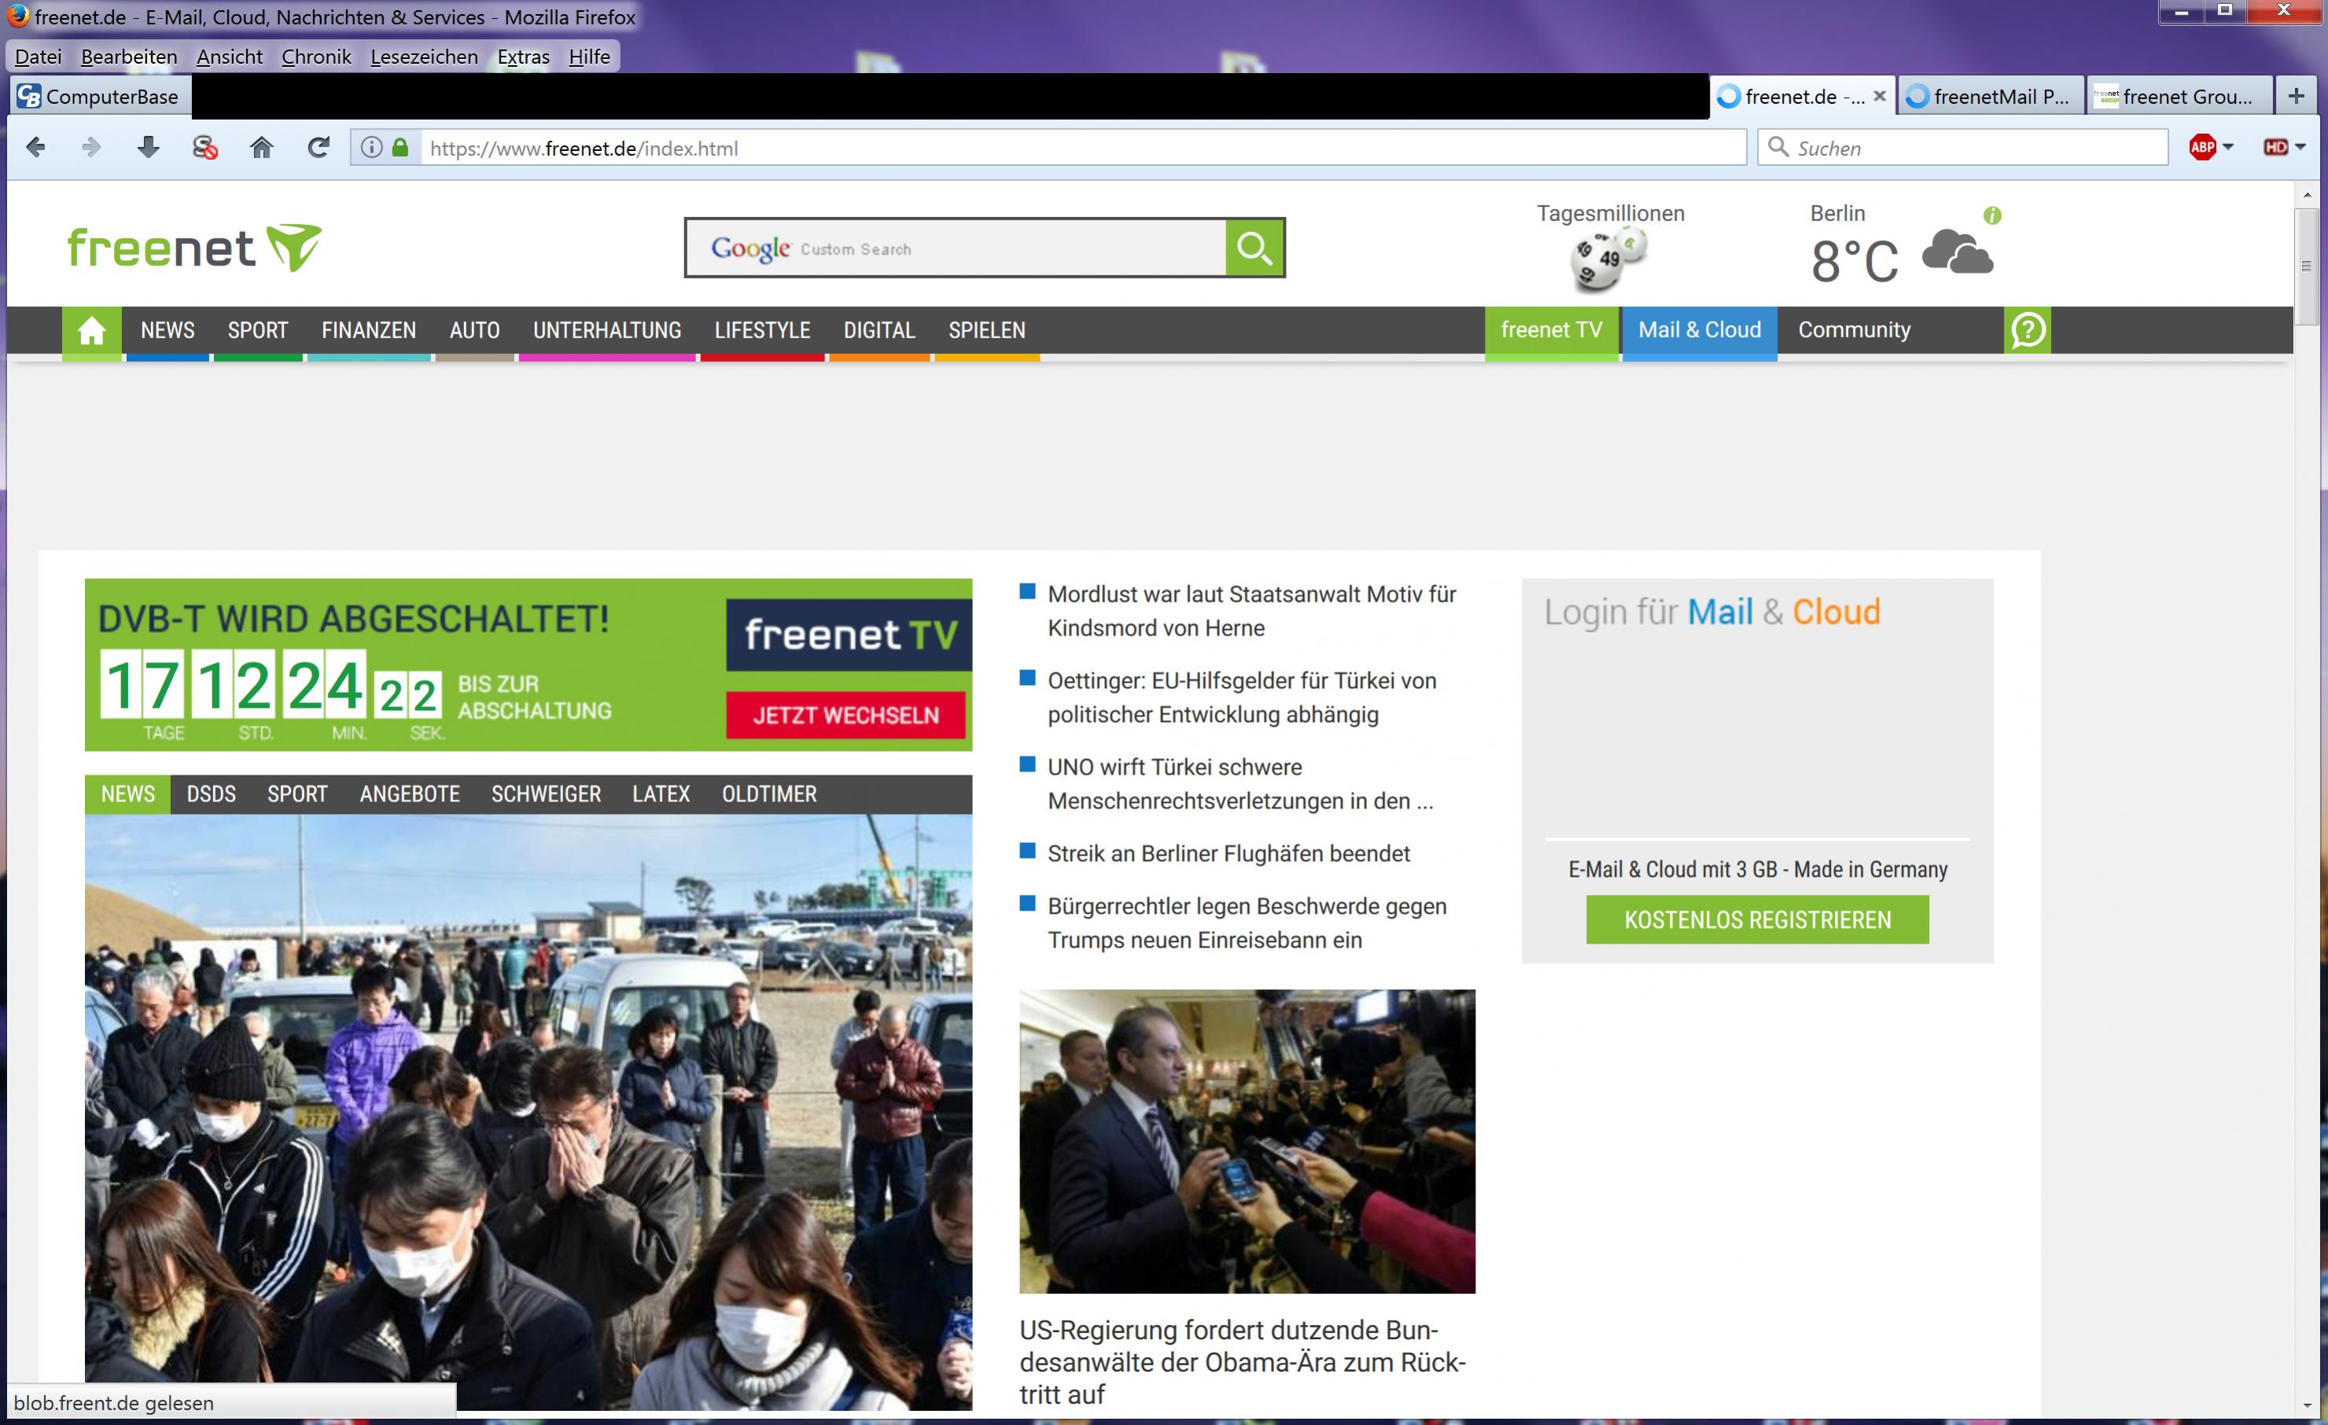Go to browser home page icon
This screenshot has height=1425, width=2328.
coord(262,147)
